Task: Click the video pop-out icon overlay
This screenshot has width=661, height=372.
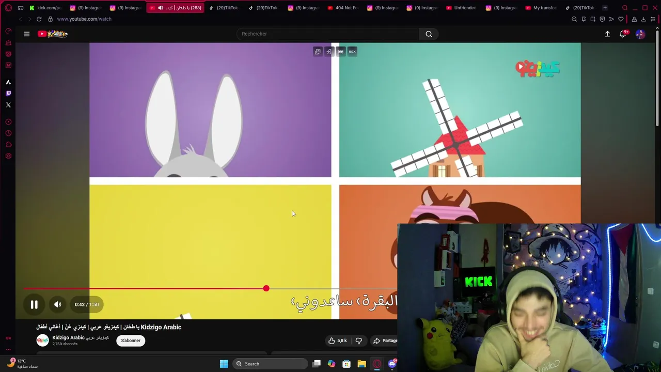Action: 318,51
